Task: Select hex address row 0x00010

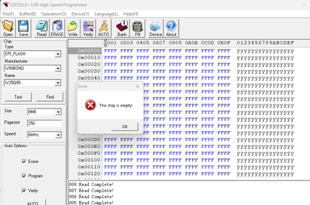Action: (89, 58)
